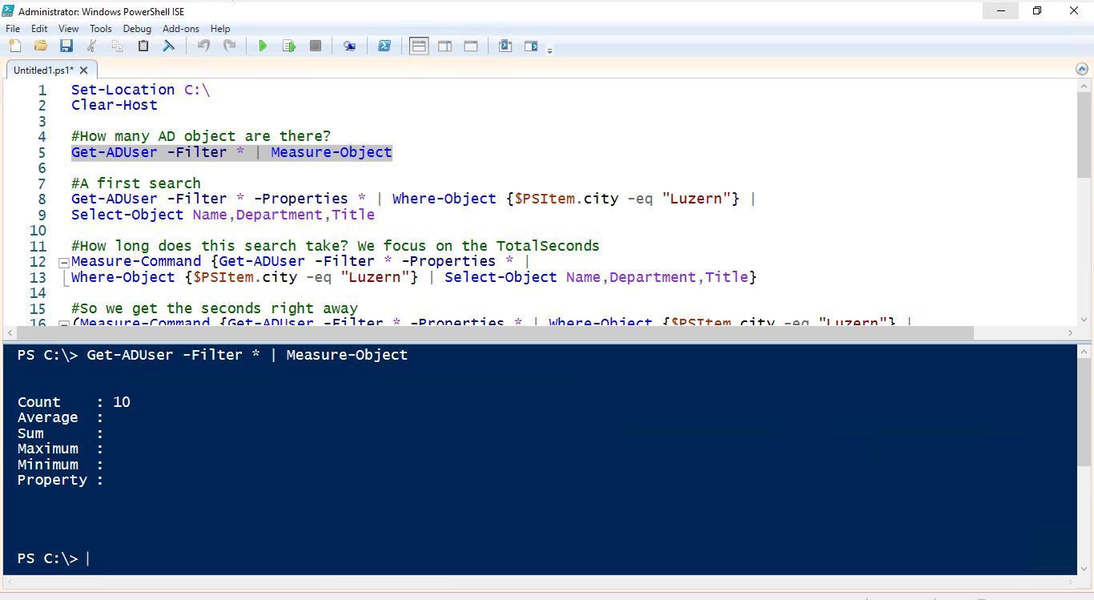Screen dimensions: 1094x600
Task: Collapse the script pane with the circle arrow
Action: 1082,69
